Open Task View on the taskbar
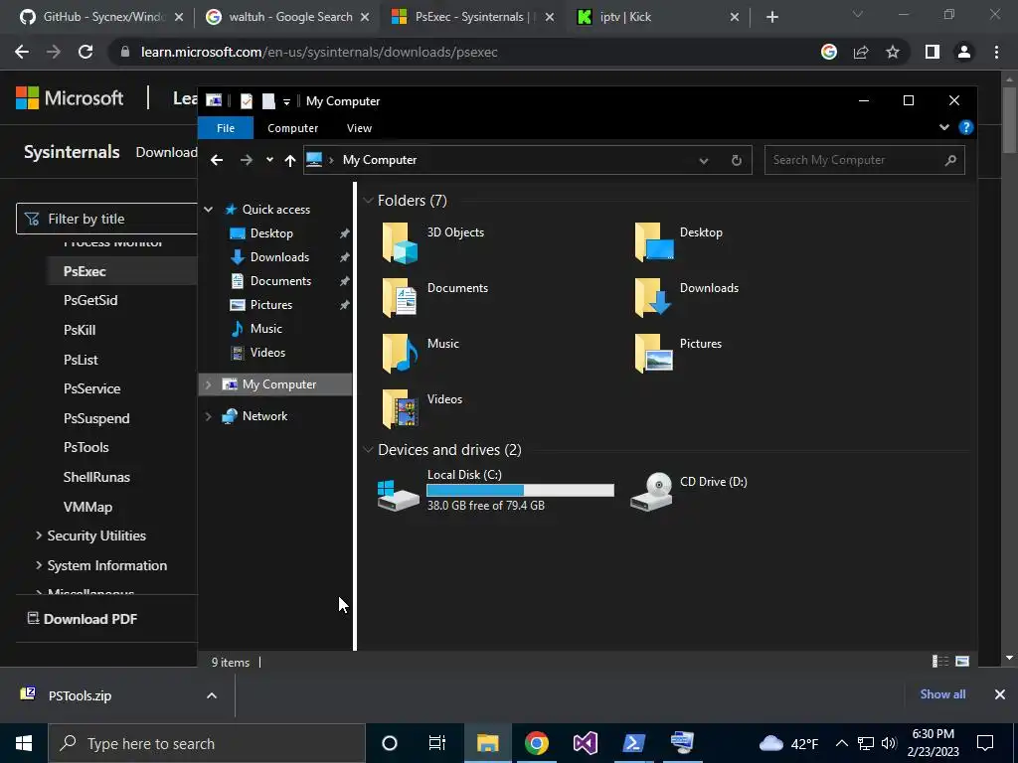The height and width of the screenshot is (763, 1018). [437, 743]
